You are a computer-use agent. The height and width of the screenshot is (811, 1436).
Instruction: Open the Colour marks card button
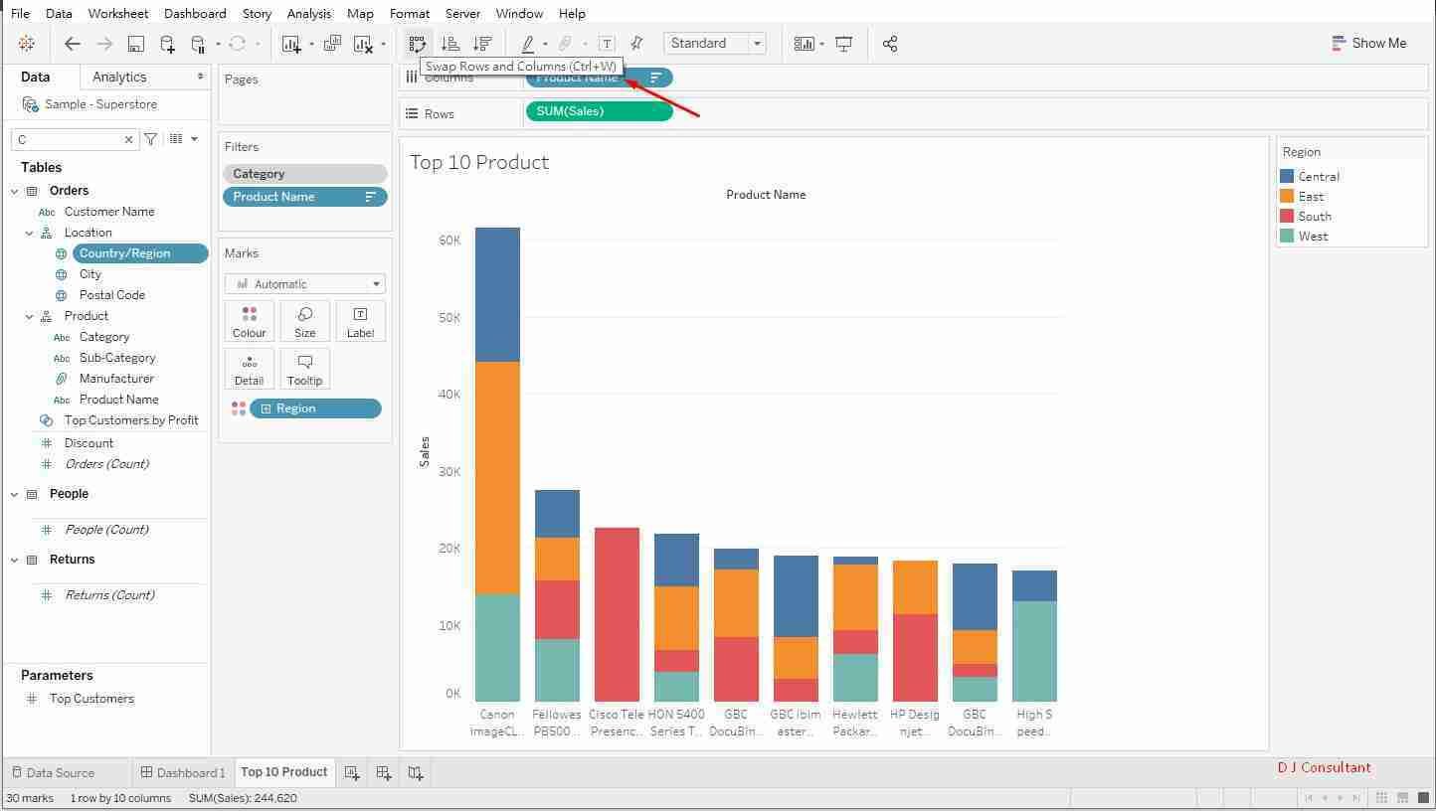click(250, 322)
